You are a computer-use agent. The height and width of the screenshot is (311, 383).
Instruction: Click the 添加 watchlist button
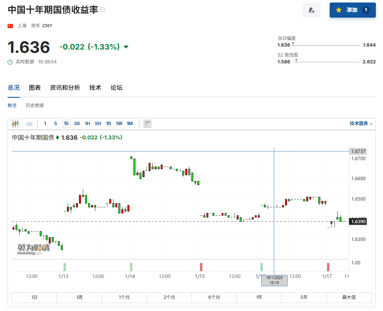click(352, 10)
